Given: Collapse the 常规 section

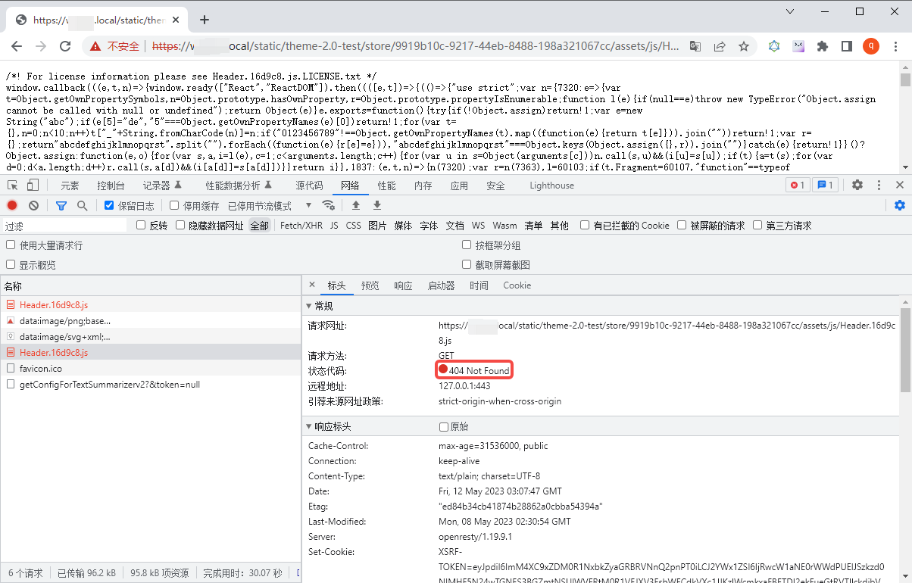Looking at the screenshot, I should (309, 306).
